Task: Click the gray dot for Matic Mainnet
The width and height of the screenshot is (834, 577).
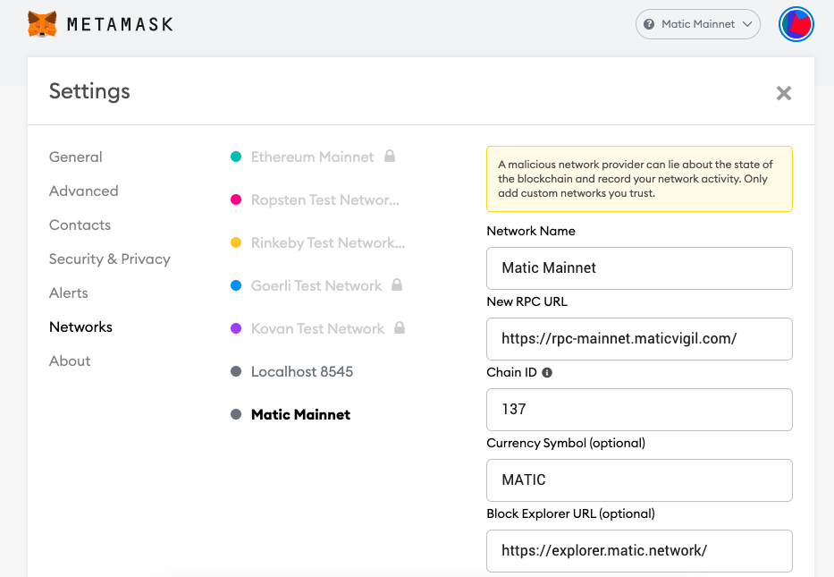Action: (x=236, y=414)
